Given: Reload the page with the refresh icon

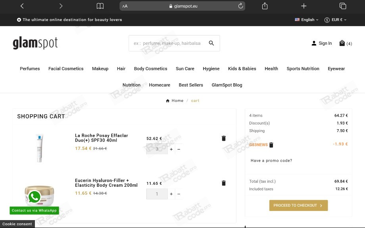Looking at the screenshot, I should tap(240, 6).
